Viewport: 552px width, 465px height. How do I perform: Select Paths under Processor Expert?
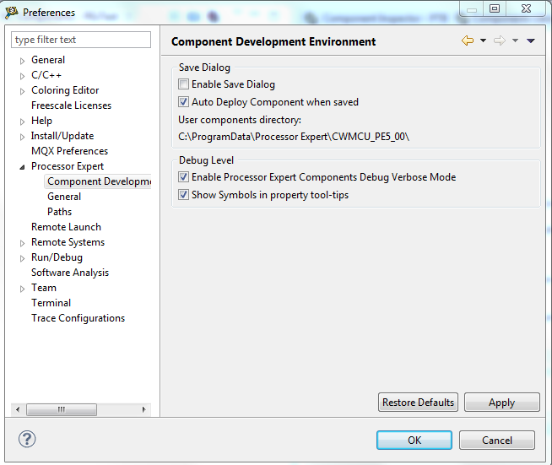(59, 212)
